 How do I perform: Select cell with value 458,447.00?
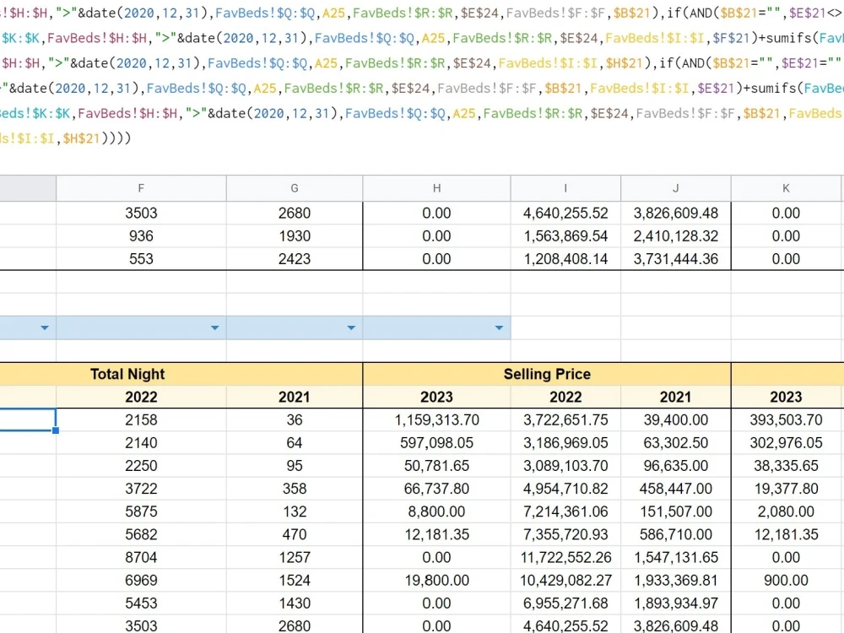pos(675,489)
